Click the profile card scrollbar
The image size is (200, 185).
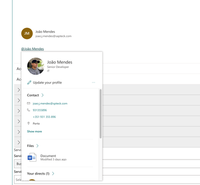(x=100, y=113)
